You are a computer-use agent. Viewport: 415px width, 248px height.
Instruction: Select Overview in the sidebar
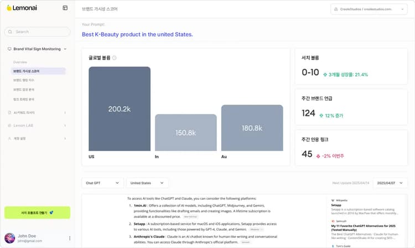20,62
